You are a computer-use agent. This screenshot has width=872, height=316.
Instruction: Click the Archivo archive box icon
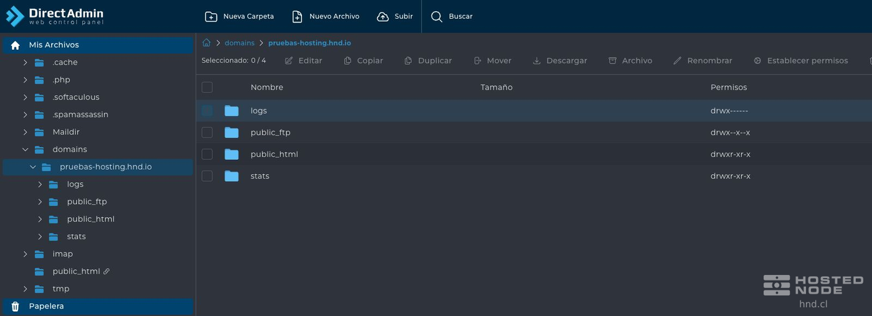point(613,61)
